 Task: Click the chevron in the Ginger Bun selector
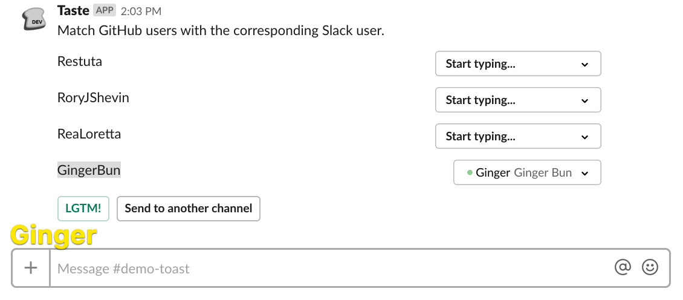tap(584, 173)
